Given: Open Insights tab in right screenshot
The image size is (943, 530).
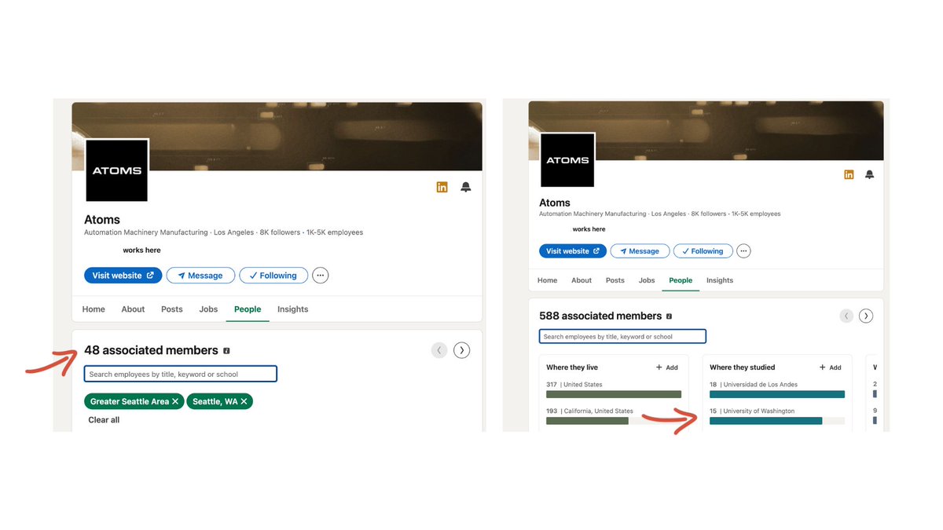Looking at the screenshot, I should point(720,280).
